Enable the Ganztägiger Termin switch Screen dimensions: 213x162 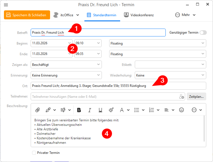[203, 33]
